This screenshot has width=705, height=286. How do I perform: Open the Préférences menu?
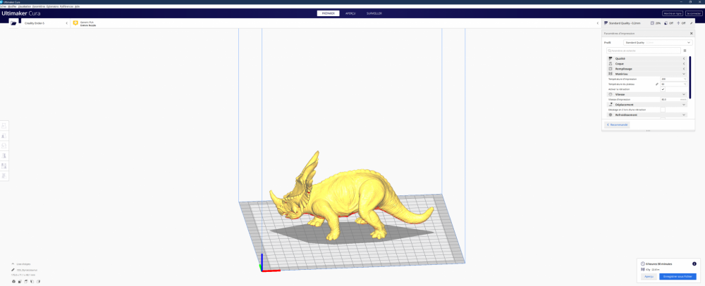(x=66, y=6)
